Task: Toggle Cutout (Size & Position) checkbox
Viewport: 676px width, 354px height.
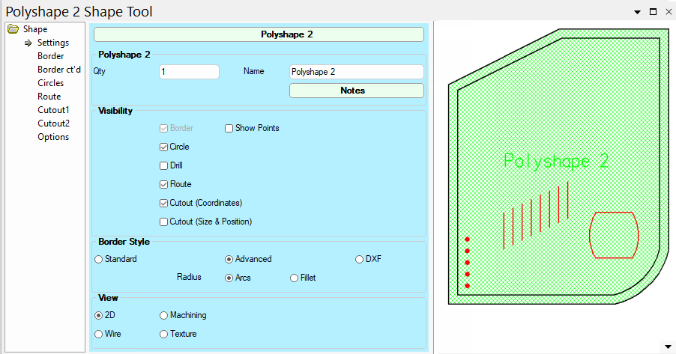Action: [x=164, y=222]
